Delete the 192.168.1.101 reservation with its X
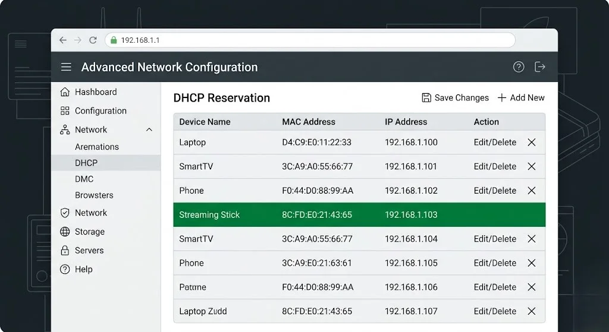 pyautogui.click(x=532, y=166)
